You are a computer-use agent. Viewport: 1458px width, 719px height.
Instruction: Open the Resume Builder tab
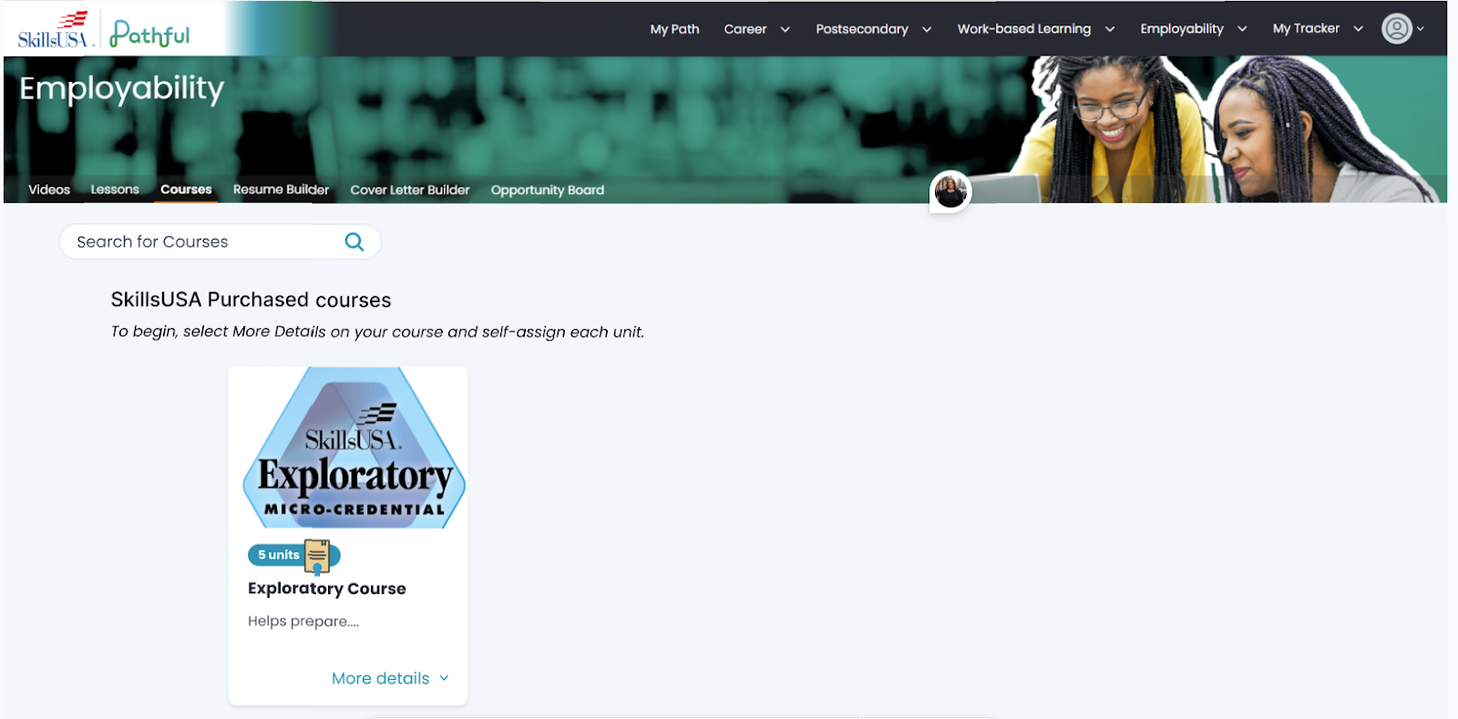pos(281,190)
